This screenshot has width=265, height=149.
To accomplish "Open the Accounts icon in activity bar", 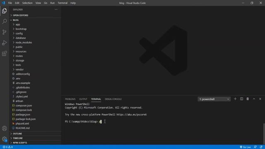I will (x=5, y=128).
